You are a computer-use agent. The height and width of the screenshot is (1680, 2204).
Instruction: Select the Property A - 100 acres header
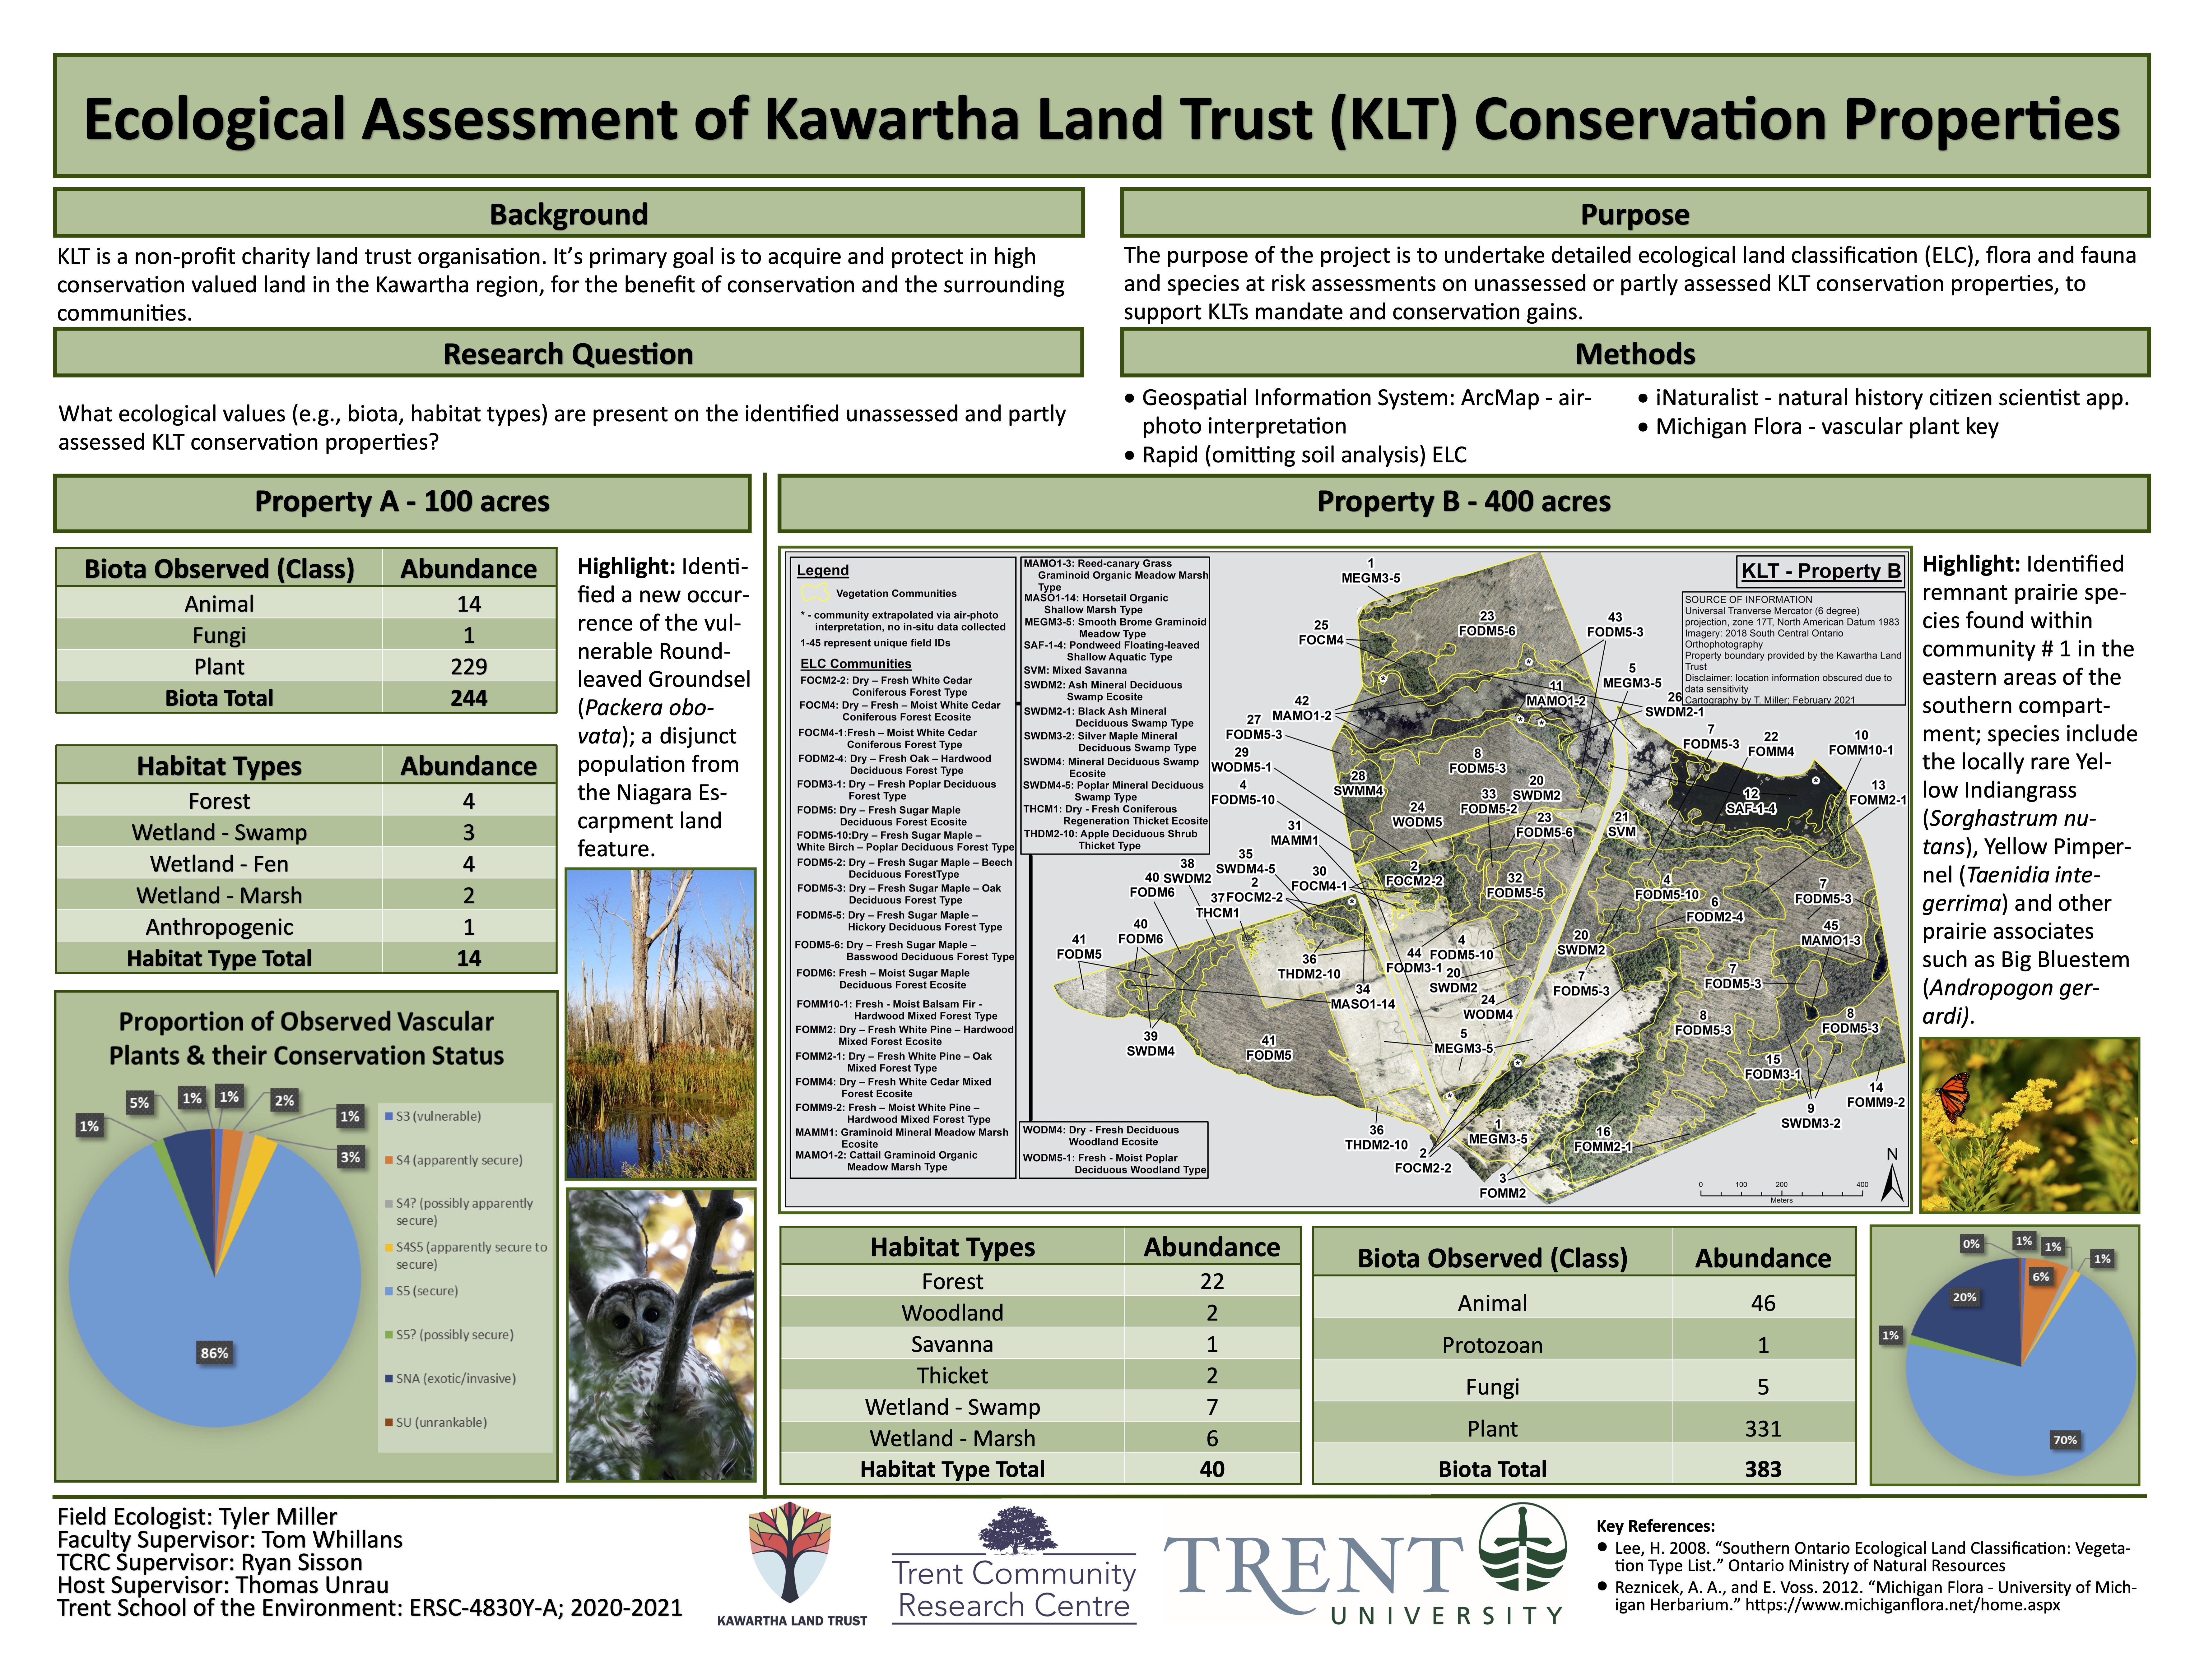coord(402,502)
